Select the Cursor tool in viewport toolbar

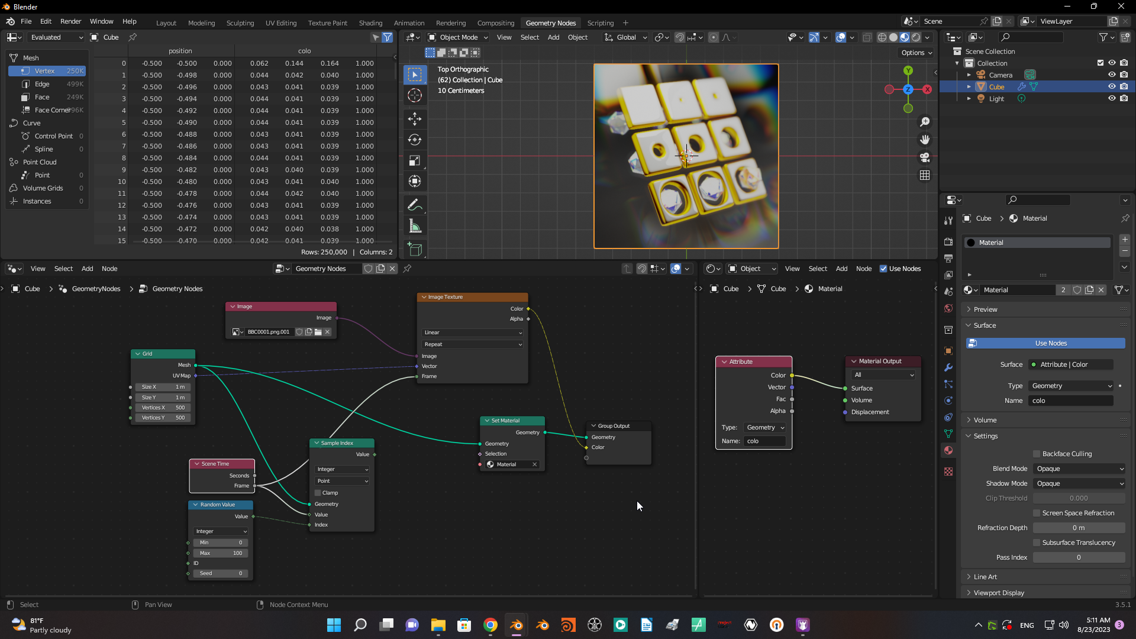click(415, 95)
